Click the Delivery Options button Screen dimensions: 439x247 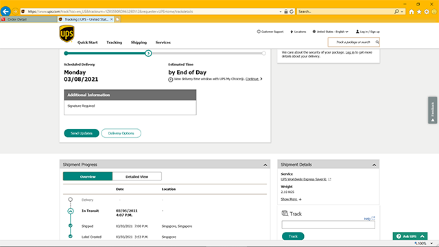point(121,133)
